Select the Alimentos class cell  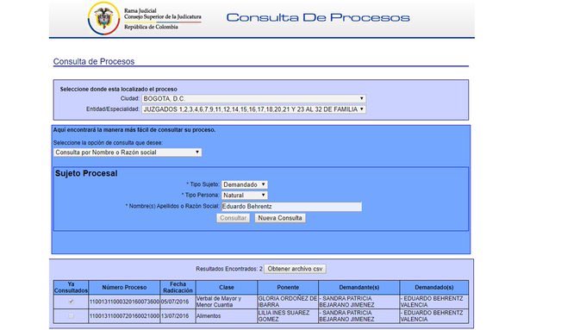point(227,316)
